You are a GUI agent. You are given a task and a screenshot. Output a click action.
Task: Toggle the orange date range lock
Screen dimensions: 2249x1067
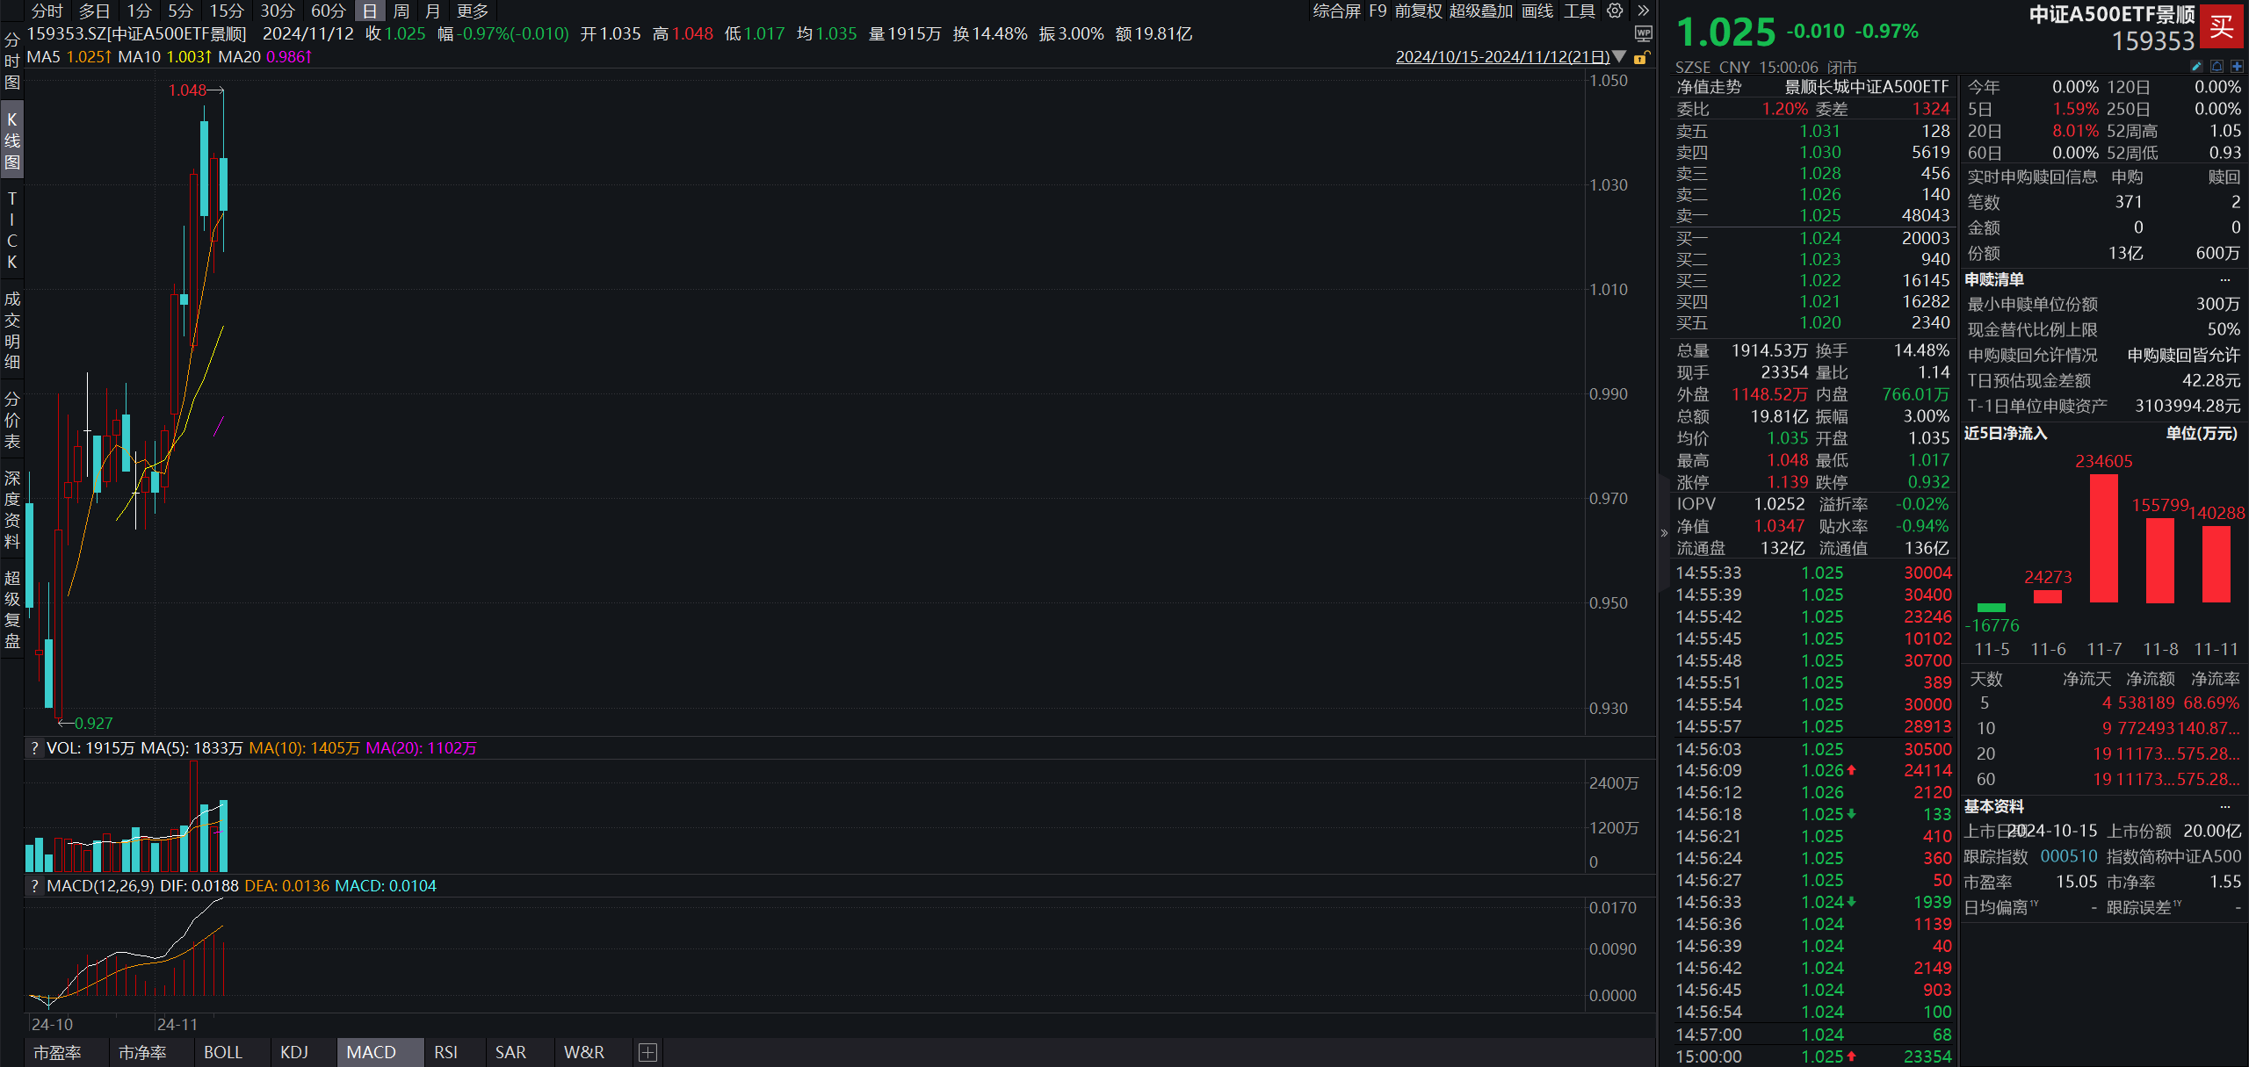click(x=1640, y=57)
